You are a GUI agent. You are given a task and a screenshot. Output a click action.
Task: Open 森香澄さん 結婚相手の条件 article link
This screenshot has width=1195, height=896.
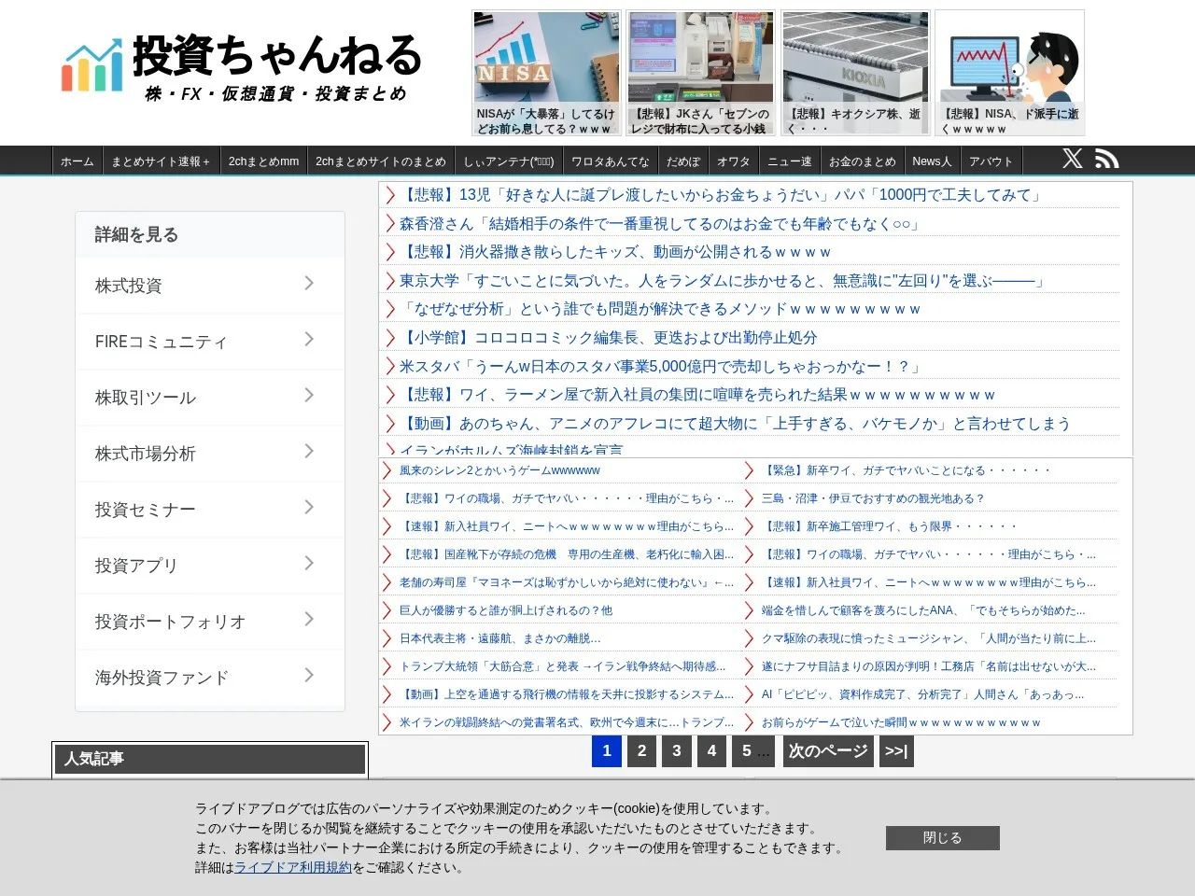660,224
